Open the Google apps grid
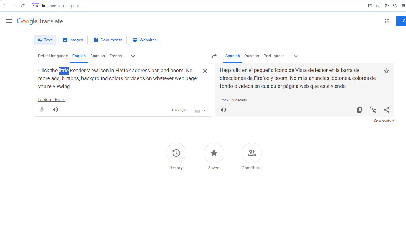Screen dimensions: 406x225 [x=387, y=21]
